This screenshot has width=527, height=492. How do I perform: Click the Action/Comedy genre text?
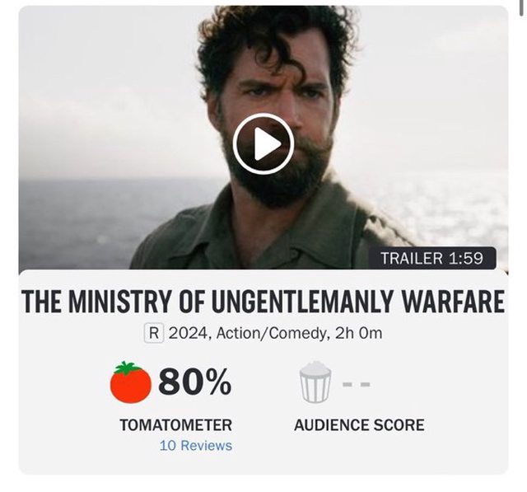pyautogui.click(x=271, y=333)
